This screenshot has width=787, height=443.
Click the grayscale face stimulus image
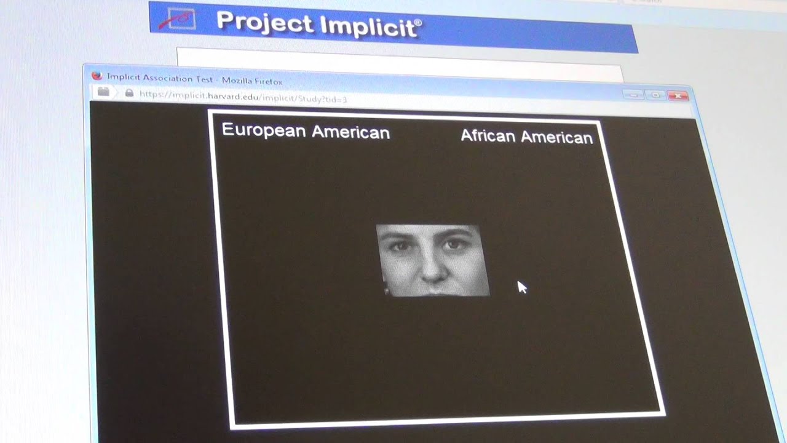(x=433, y=260)
